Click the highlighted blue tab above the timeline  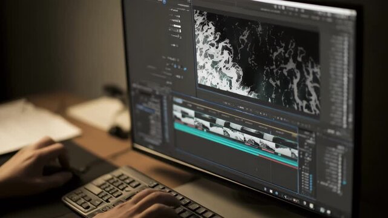click(x=178, y=101)
